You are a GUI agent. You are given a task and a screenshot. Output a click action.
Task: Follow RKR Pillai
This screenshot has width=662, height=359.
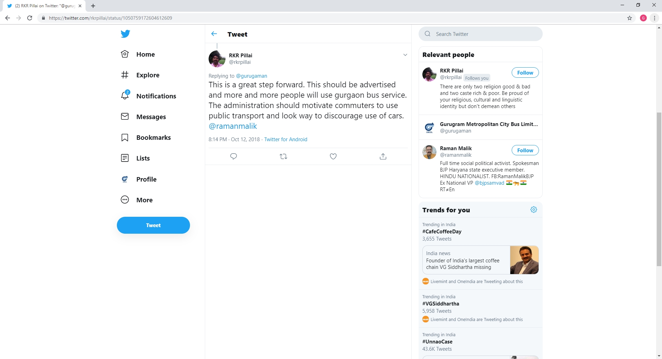tap(525, 72)
